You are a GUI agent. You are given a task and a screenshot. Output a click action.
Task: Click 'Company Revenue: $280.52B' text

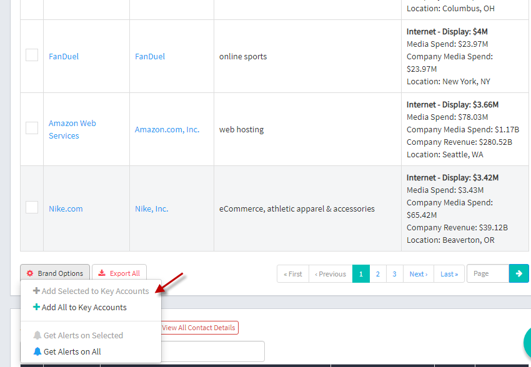(459, 142)
